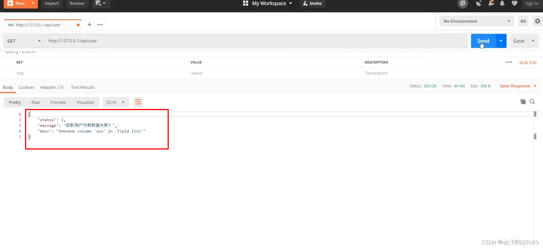Screen dimensions: 543x248
Task: Open the tab options ellipsis menu
Action: pyautogui.click(x=100, y=25)
